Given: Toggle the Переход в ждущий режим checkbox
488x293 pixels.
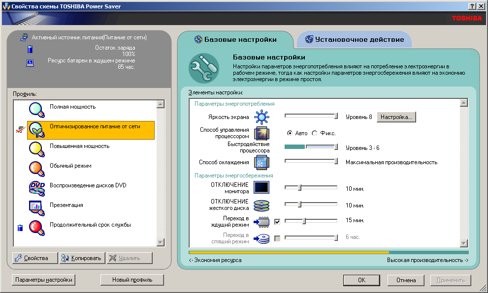Looking at the screenshot, I should coord(277,222).
